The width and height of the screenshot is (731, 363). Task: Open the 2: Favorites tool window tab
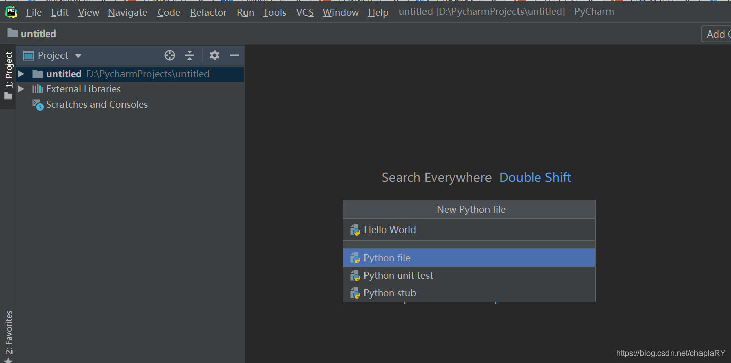(8, 335)
